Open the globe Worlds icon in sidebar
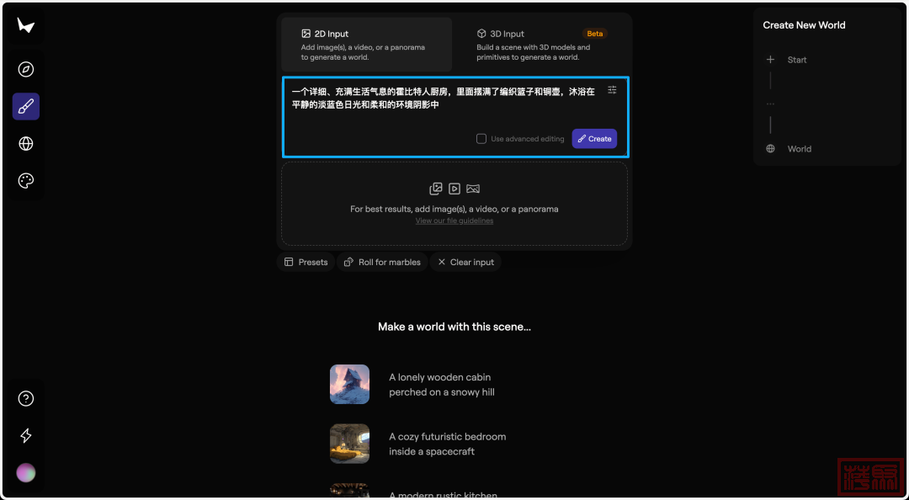Image resolution: width=909 pixels, height=500 pixels. (26, 144)
